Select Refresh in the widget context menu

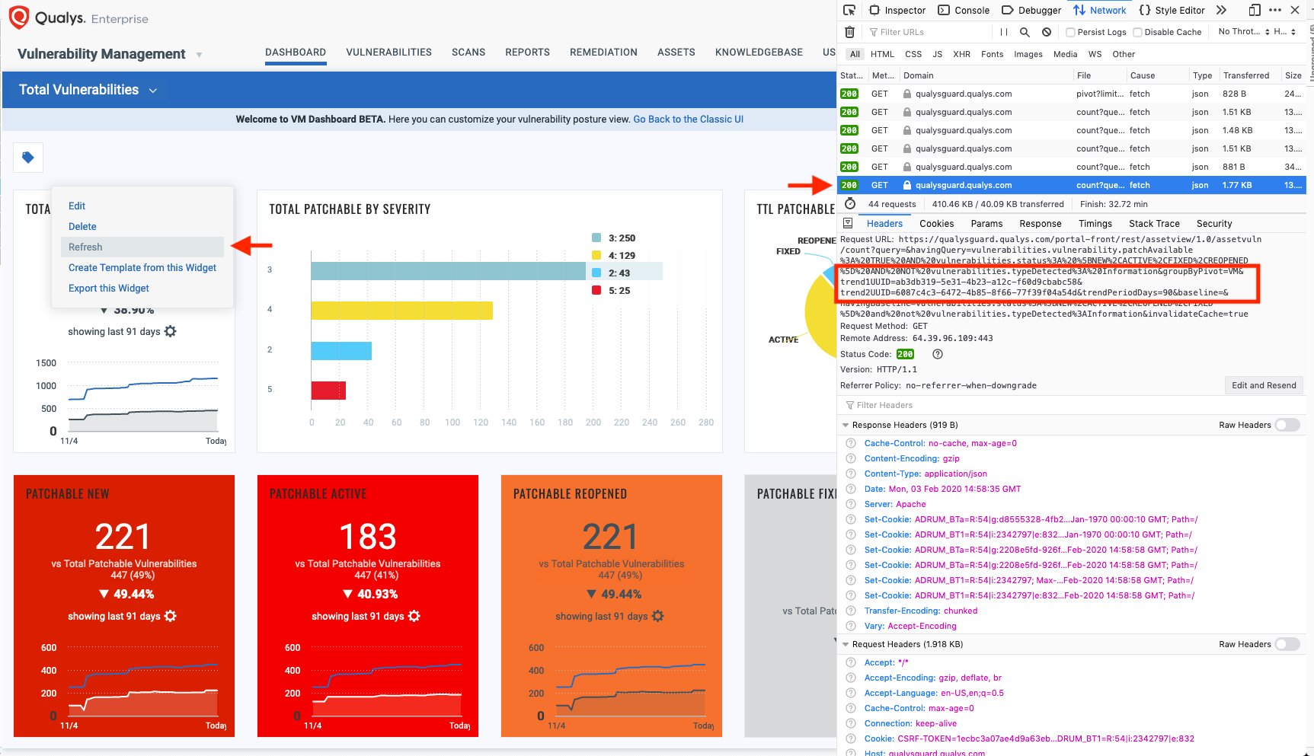coord(85,247)
